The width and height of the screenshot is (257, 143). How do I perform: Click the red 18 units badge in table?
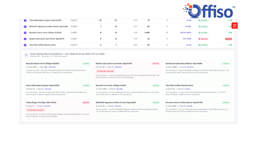(x=229, y=39)
